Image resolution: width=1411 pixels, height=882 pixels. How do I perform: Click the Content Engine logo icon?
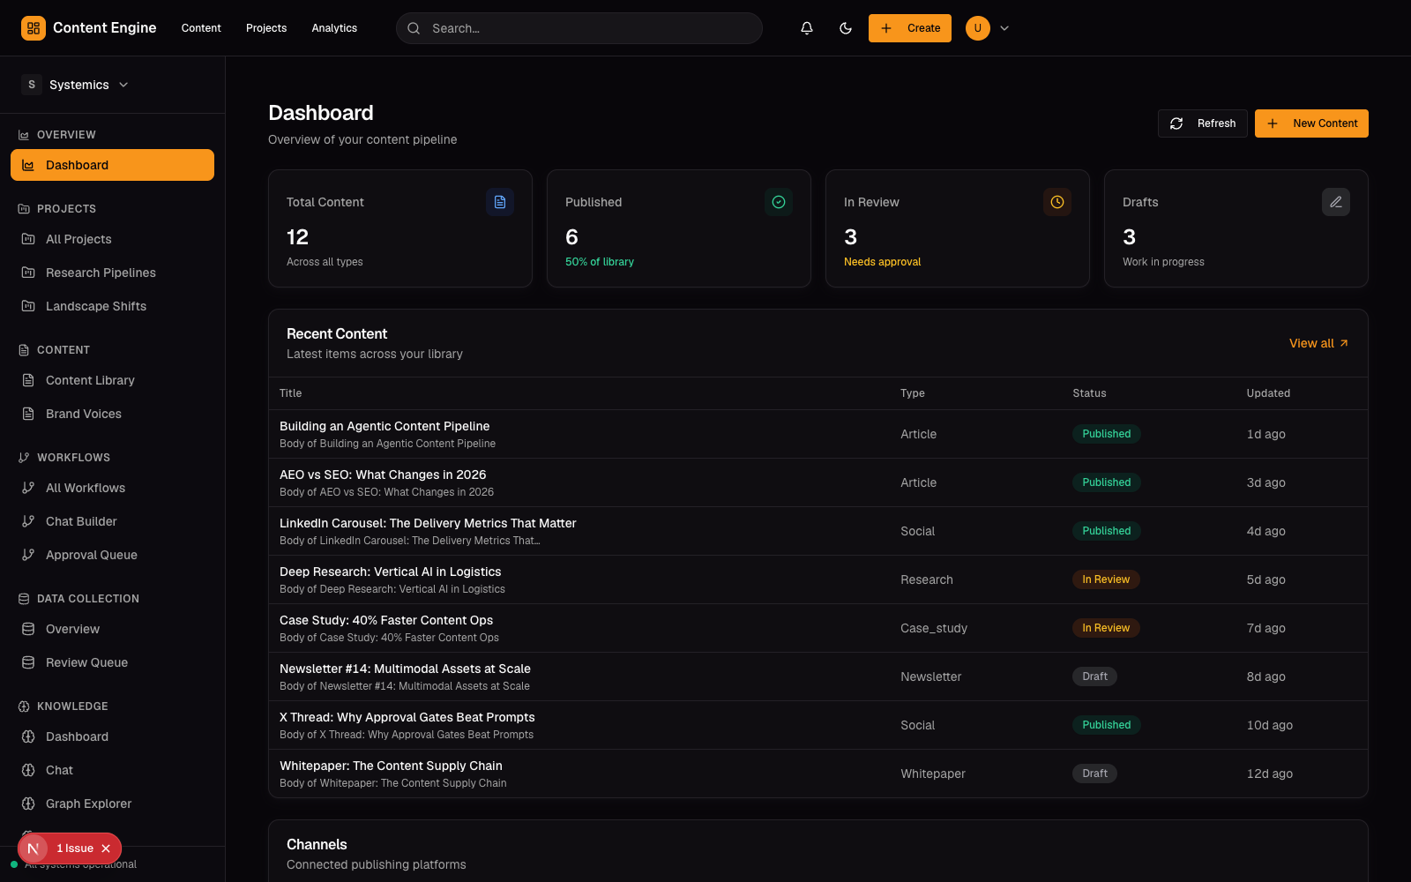[34, 28]
